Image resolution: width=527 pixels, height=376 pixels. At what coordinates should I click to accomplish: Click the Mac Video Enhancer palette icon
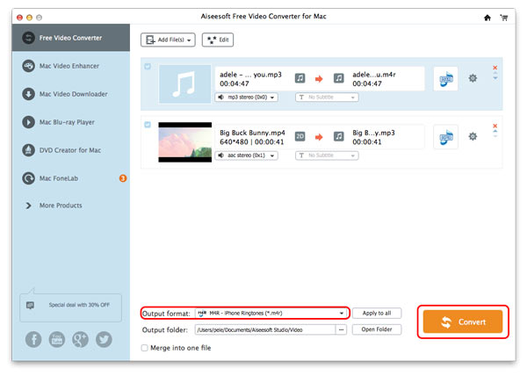[29, 66]
